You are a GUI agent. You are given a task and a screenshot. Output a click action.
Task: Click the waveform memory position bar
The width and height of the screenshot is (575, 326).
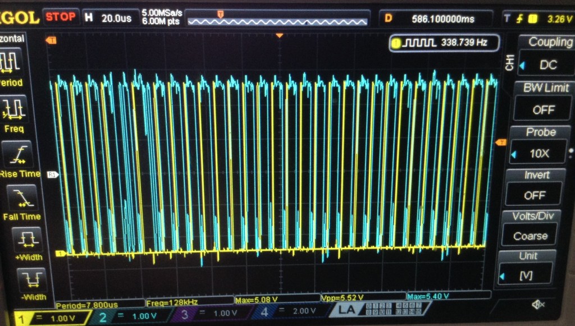click(x=277, y=19)
